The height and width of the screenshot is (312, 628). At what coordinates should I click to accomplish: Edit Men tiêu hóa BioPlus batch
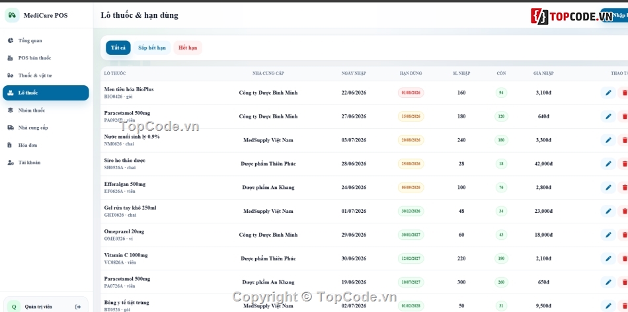(608, 93)
